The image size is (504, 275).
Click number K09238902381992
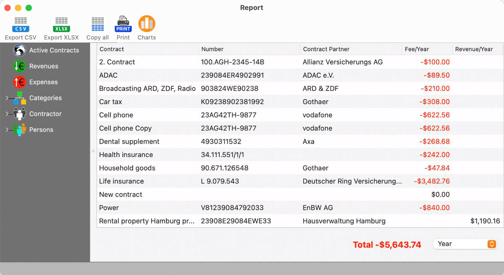point(232,102)
